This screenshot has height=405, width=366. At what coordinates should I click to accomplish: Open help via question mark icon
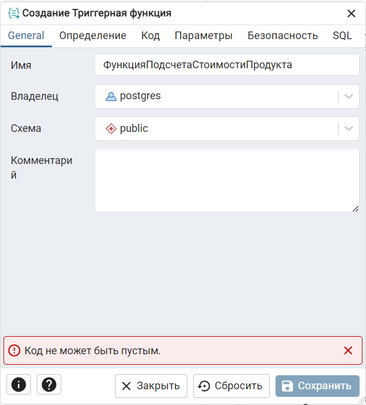pyautogui.click(x=49, y=385)
